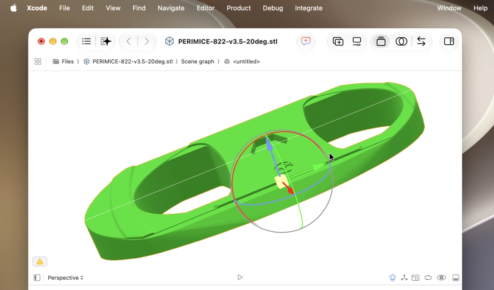Toggle the right inspector sidebar
The height and width of the screenshot is (290, 494).
pyautogui.click(x=449, y=41)
